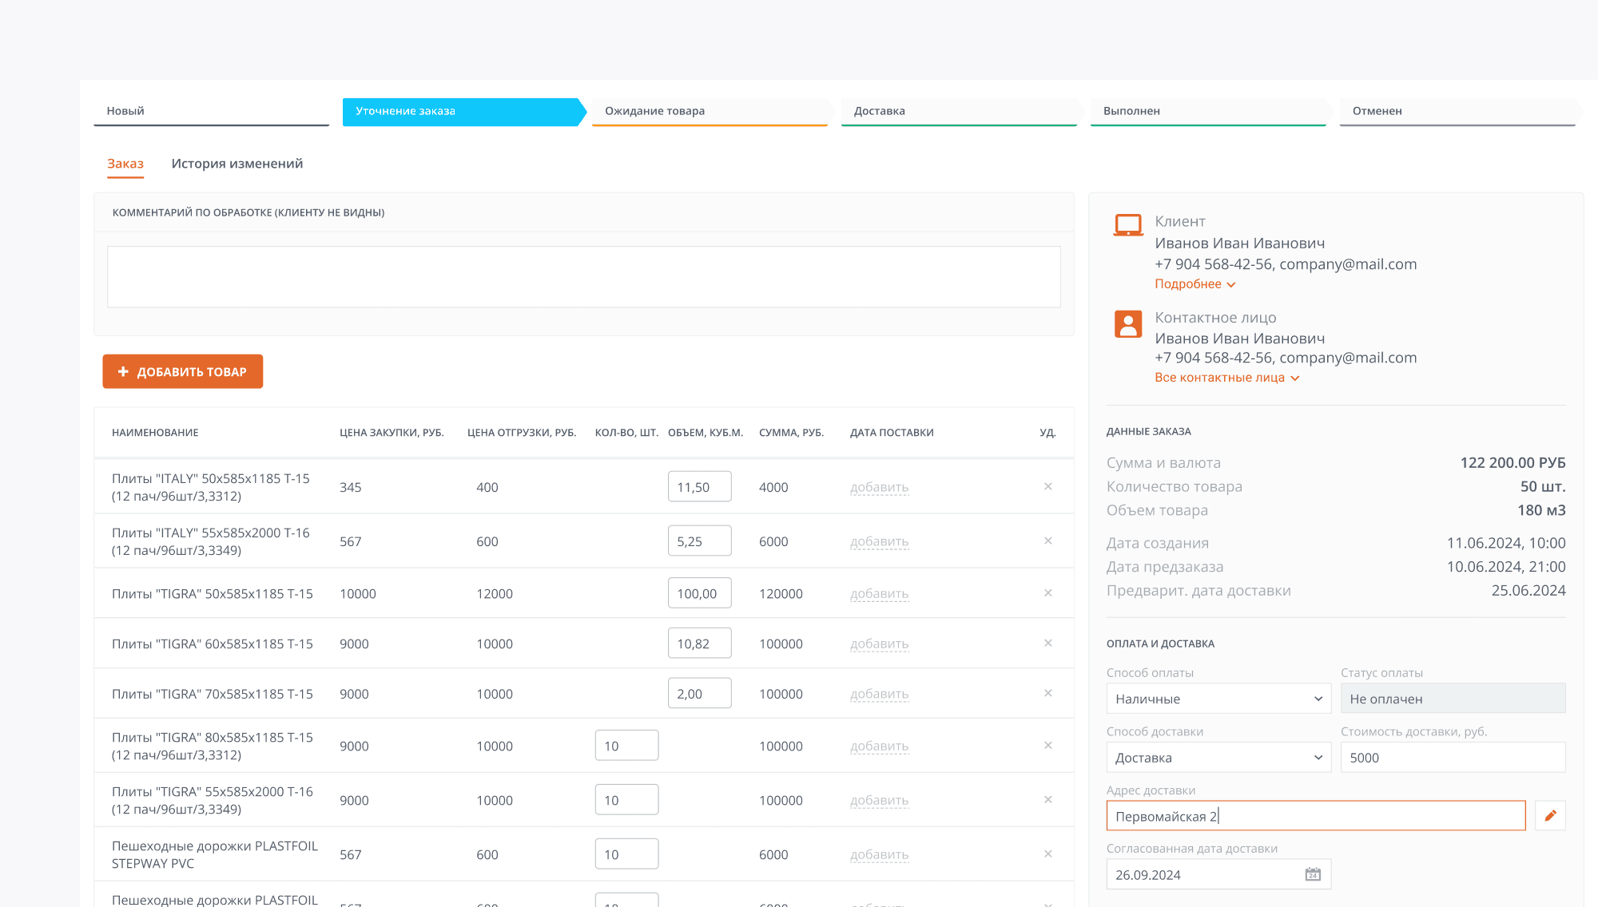
Task: Click the orange client laptop icon
Action: point(1128,225)
